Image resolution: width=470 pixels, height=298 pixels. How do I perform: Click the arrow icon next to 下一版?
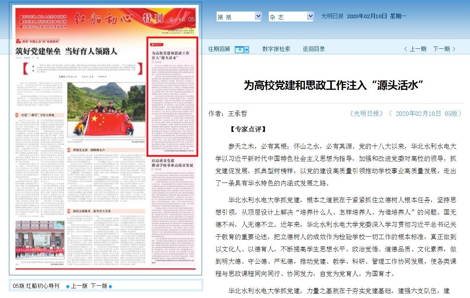click(x=110, y=286)
